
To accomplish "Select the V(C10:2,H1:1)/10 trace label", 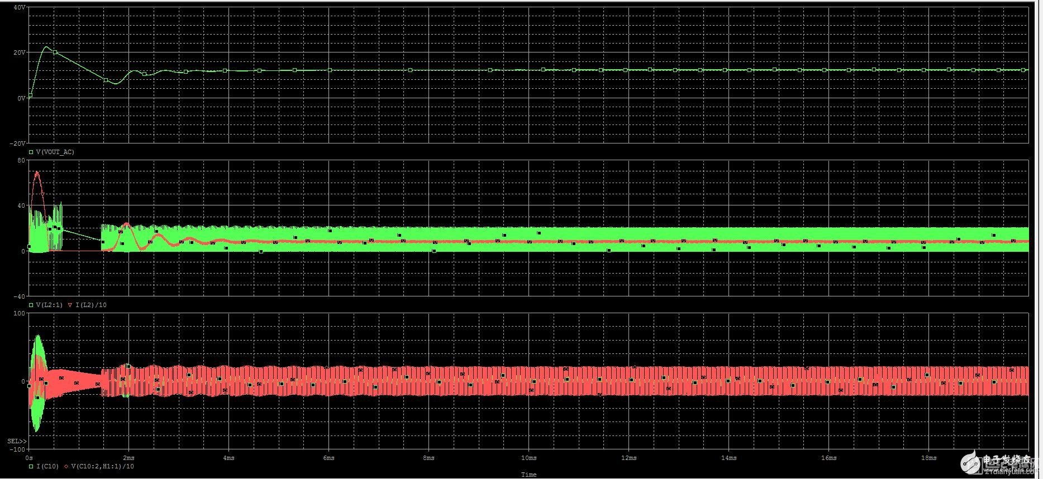I will coord(102,466).
